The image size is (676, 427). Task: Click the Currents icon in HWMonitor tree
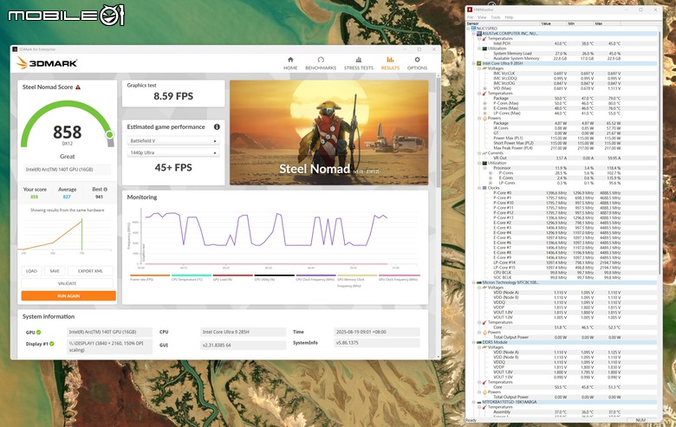tap(484, 153)
